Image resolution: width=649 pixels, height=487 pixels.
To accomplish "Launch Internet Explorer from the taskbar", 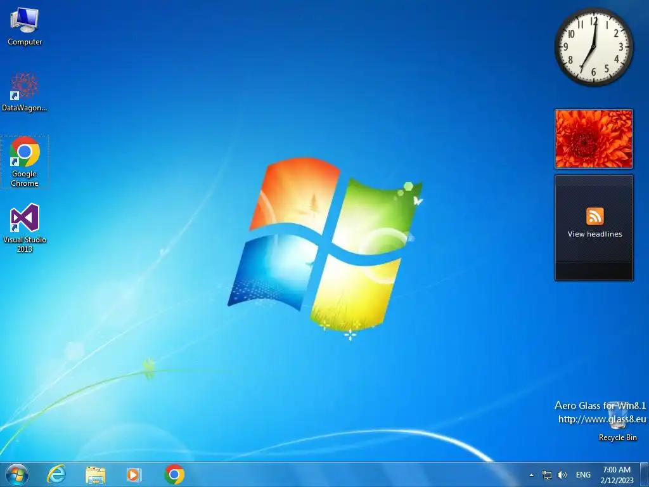I will click(56, 474).
